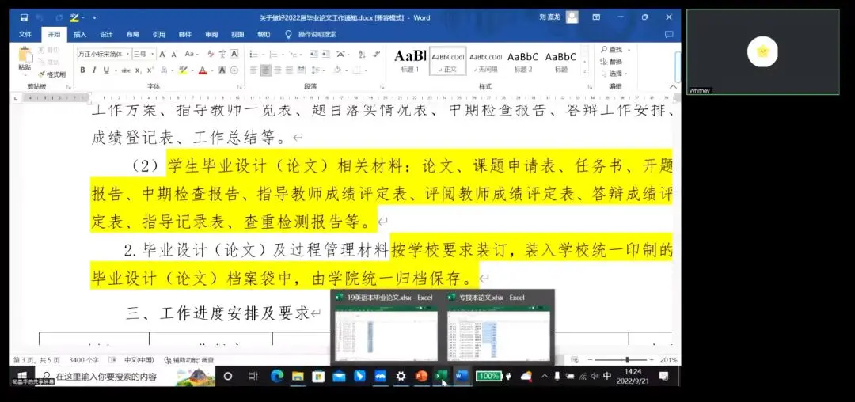Expand the styles gallery with More arrow
Viewport: 855px width, 402px height.
585,72
